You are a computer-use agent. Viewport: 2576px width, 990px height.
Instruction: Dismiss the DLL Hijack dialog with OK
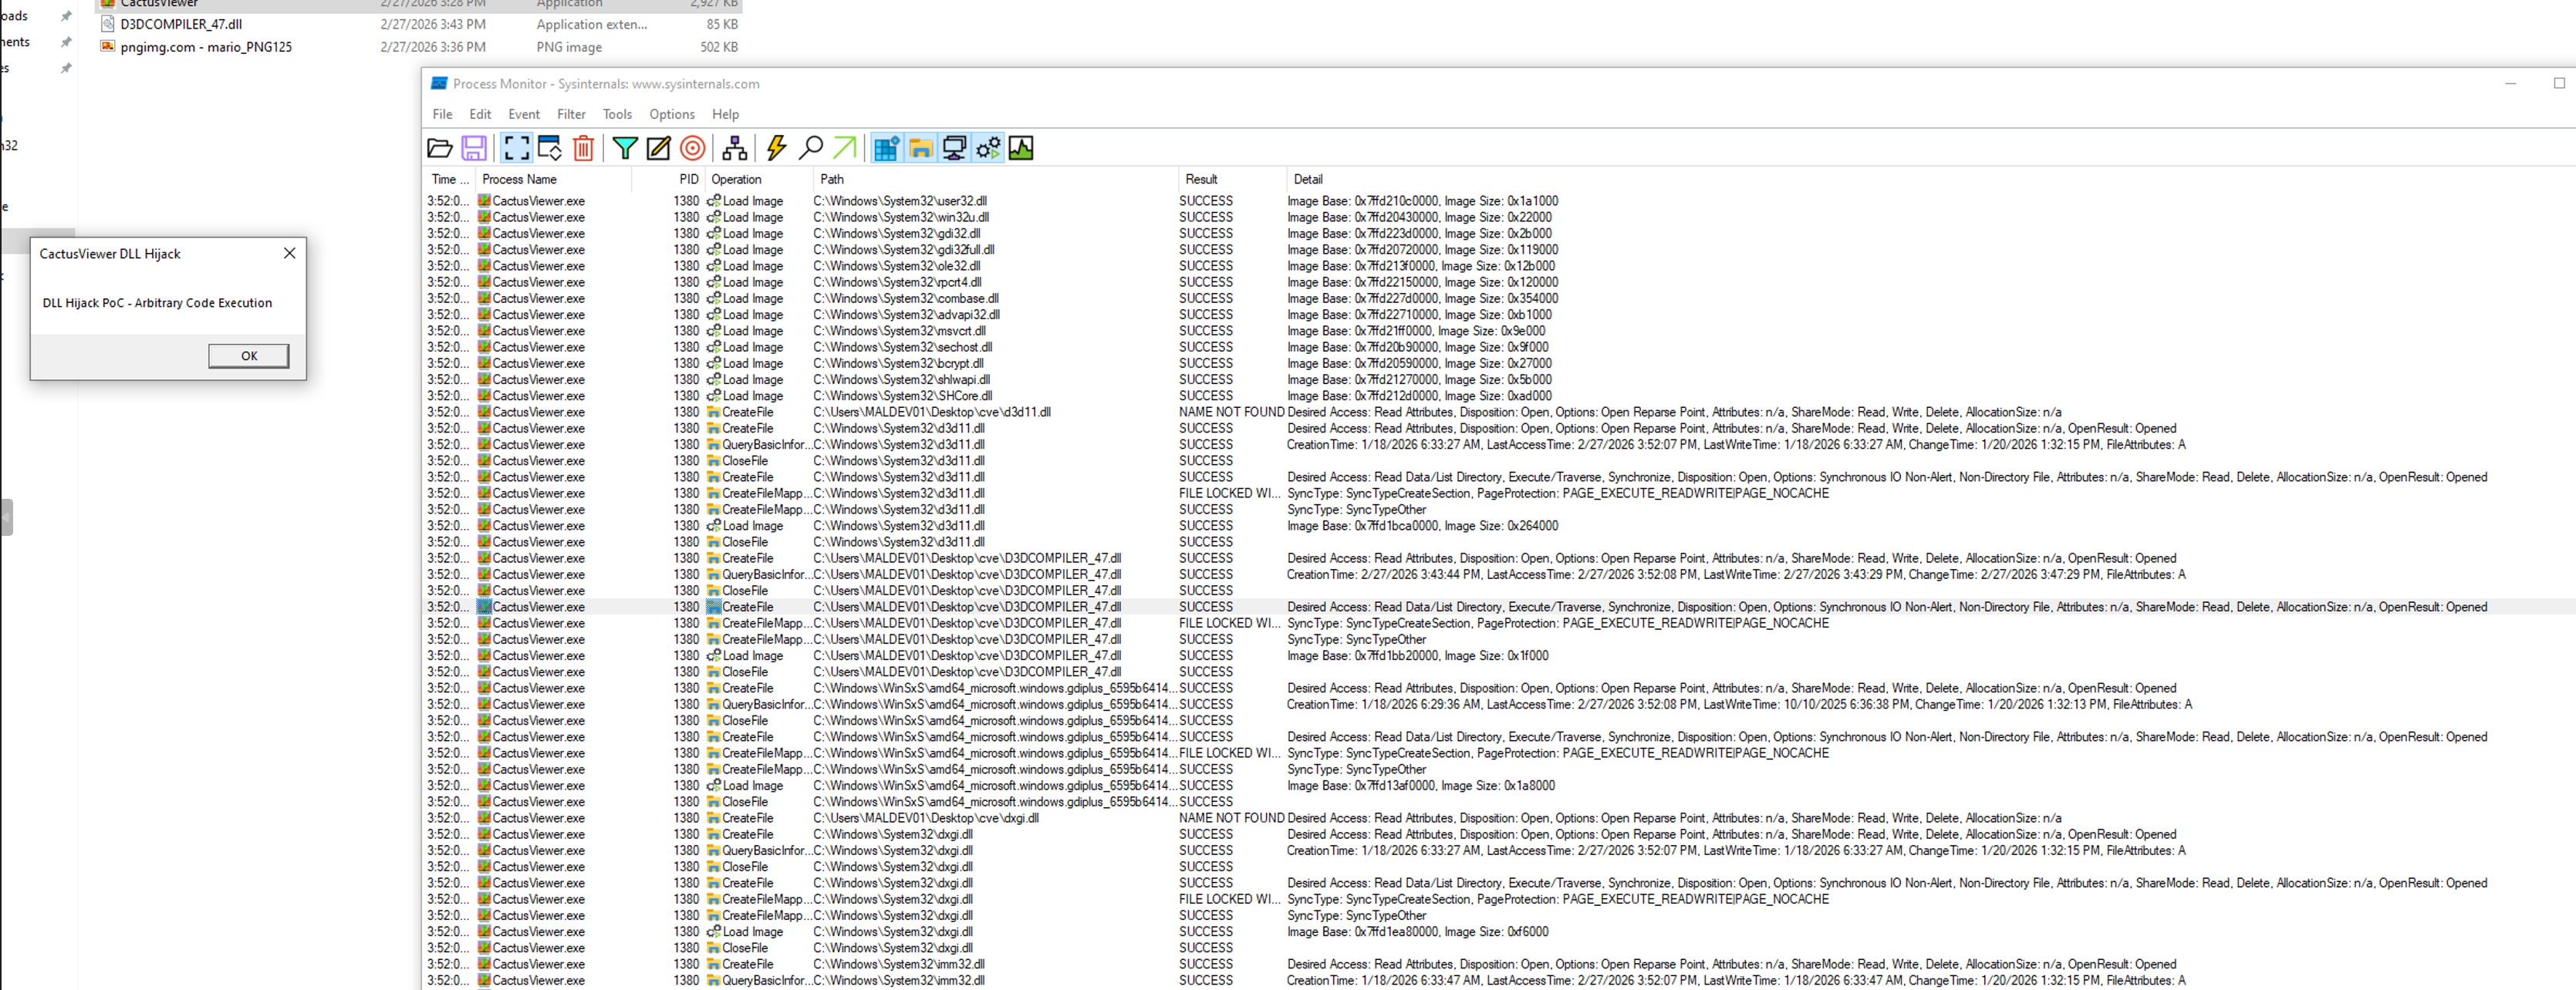pyautogui.click(x=248, y=355)
